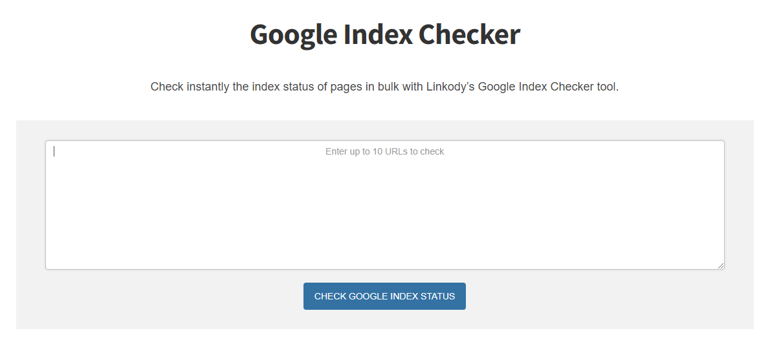Click the blinking text cursor in the textarea

click(54, 151)
